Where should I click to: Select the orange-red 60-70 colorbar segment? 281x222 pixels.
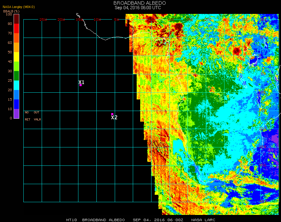tap(16, 38)
